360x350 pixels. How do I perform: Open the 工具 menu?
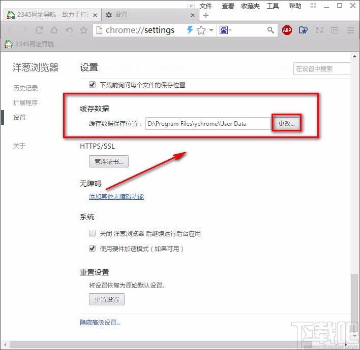(x=273, y=6)
